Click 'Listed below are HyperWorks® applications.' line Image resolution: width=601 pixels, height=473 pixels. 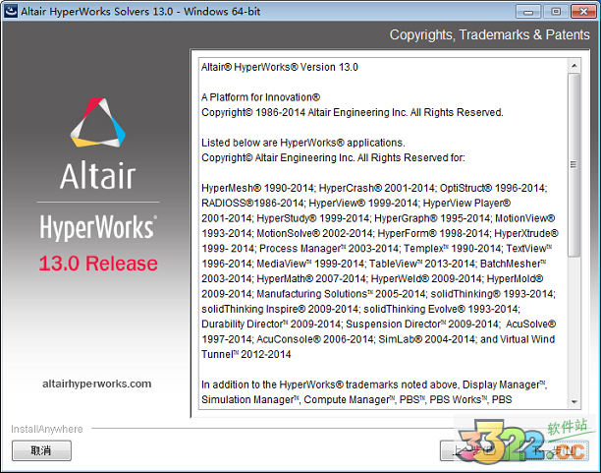(303, 143)
